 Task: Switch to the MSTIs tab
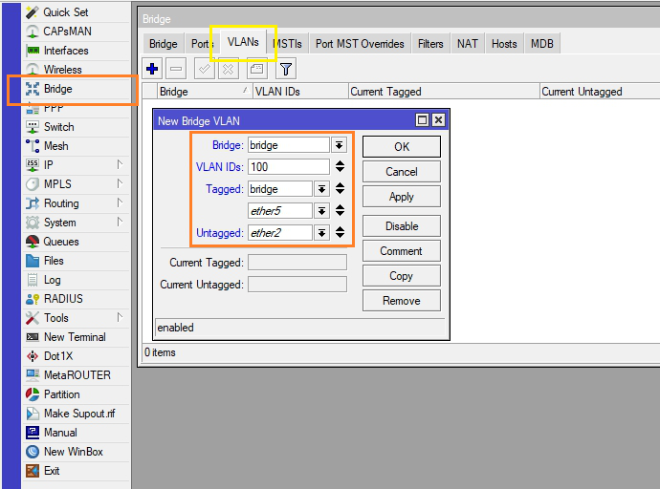pyautogui.click(x=288, y=44)
